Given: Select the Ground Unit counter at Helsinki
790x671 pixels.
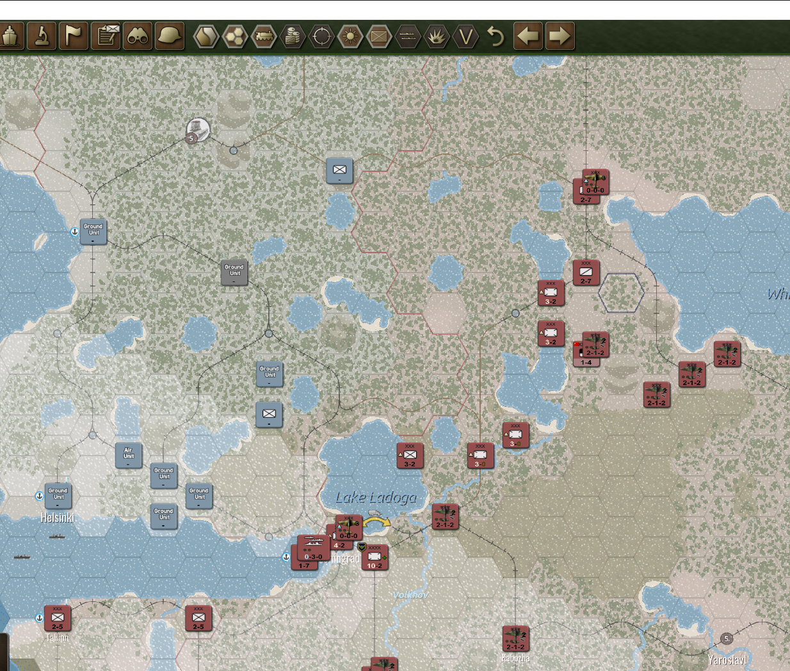Looking at the screenshot, I should (x=58, y=496).
